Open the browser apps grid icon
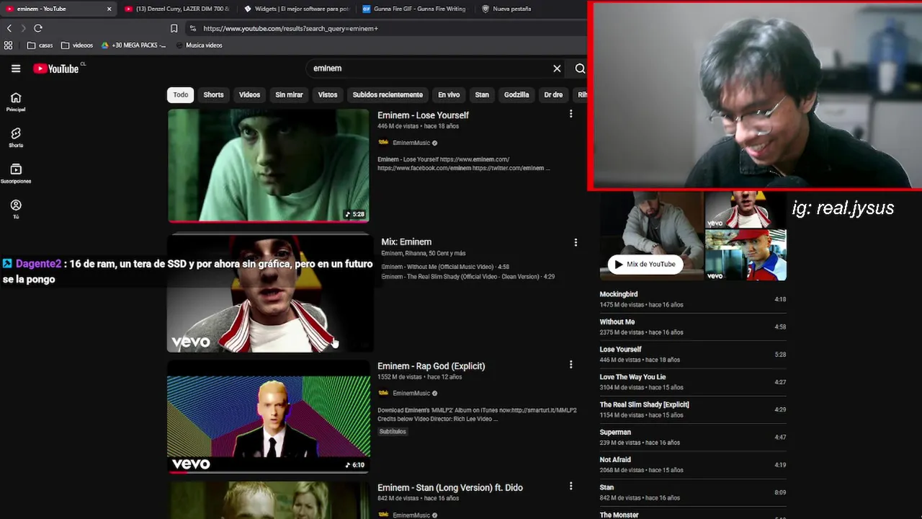922x519 pixels. [8, 45]
